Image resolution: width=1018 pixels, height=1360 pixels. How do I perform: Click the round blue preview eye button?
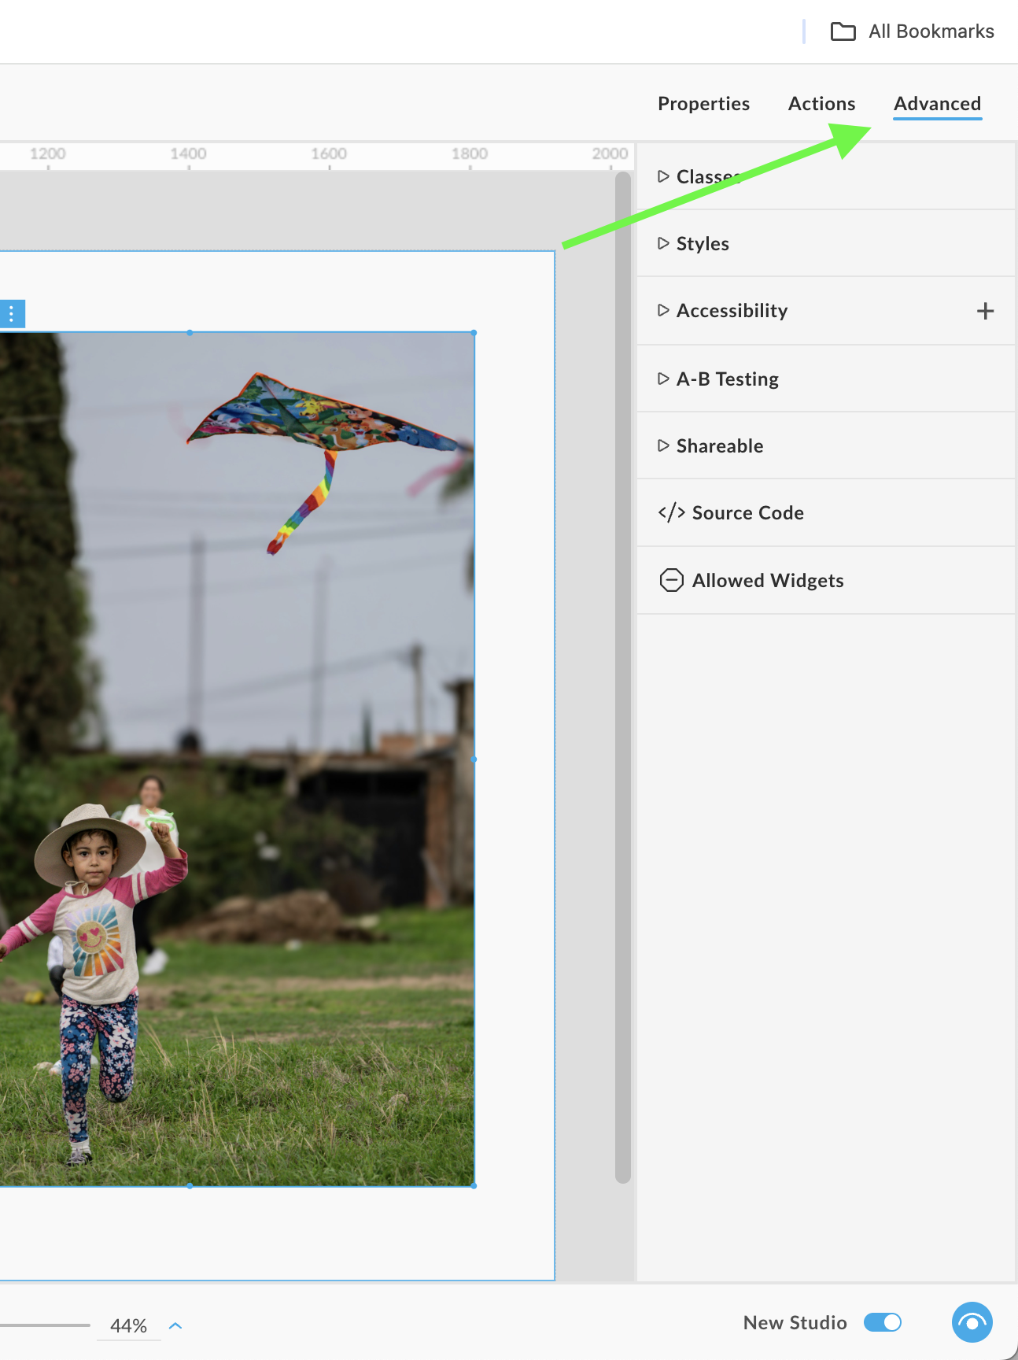(972, 1322)
